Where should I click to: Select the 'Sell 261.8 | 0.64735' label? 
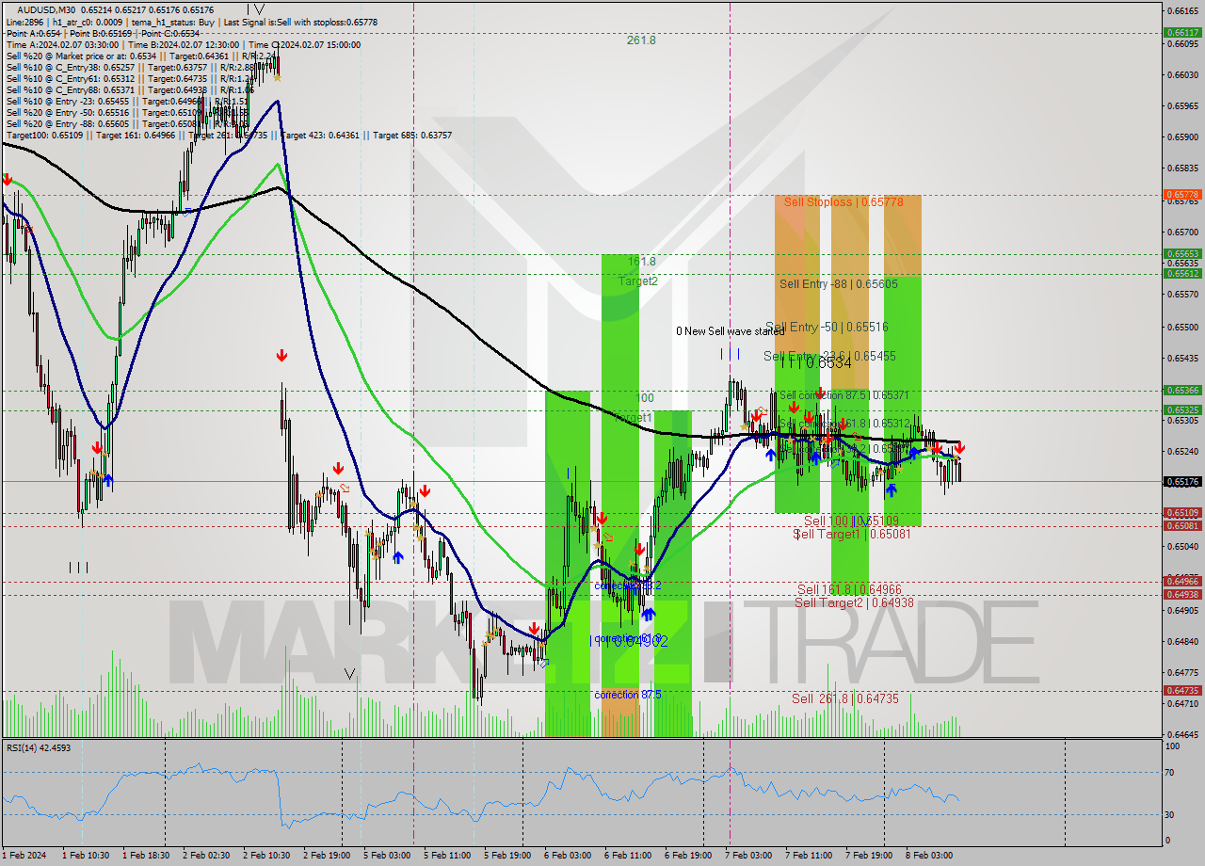coord(844,698)
